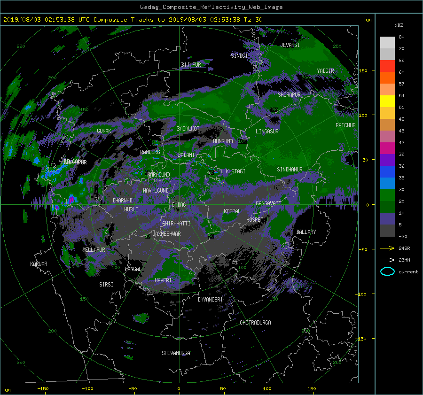Image resolution: width=423 pixels, height=395 pixels.
Task: Click the LAXMESHWAR city label
Action: [x=166, y=234]
